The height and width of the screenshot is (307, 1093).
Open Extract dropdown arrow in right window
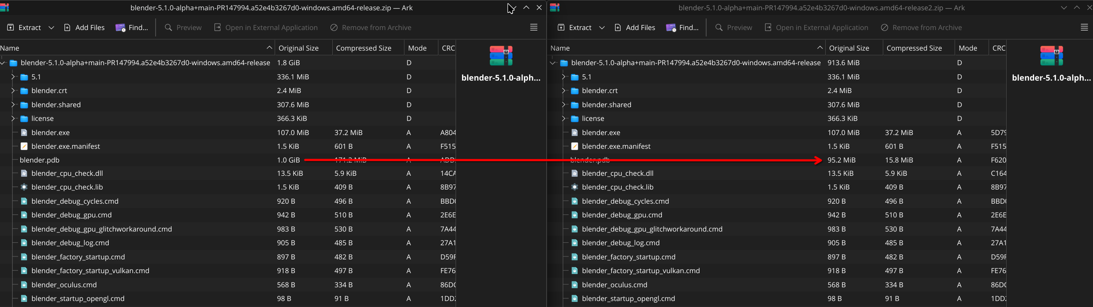click(x=602, y=27)
